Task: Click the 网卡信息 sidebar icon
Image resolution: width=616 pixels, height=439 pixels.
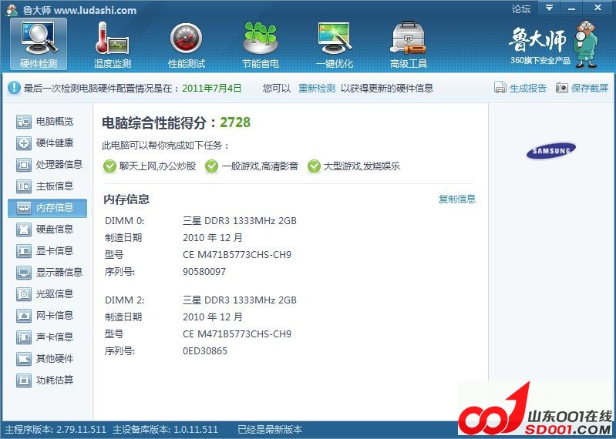Action: pyautogui.click(x=24, y=316)
